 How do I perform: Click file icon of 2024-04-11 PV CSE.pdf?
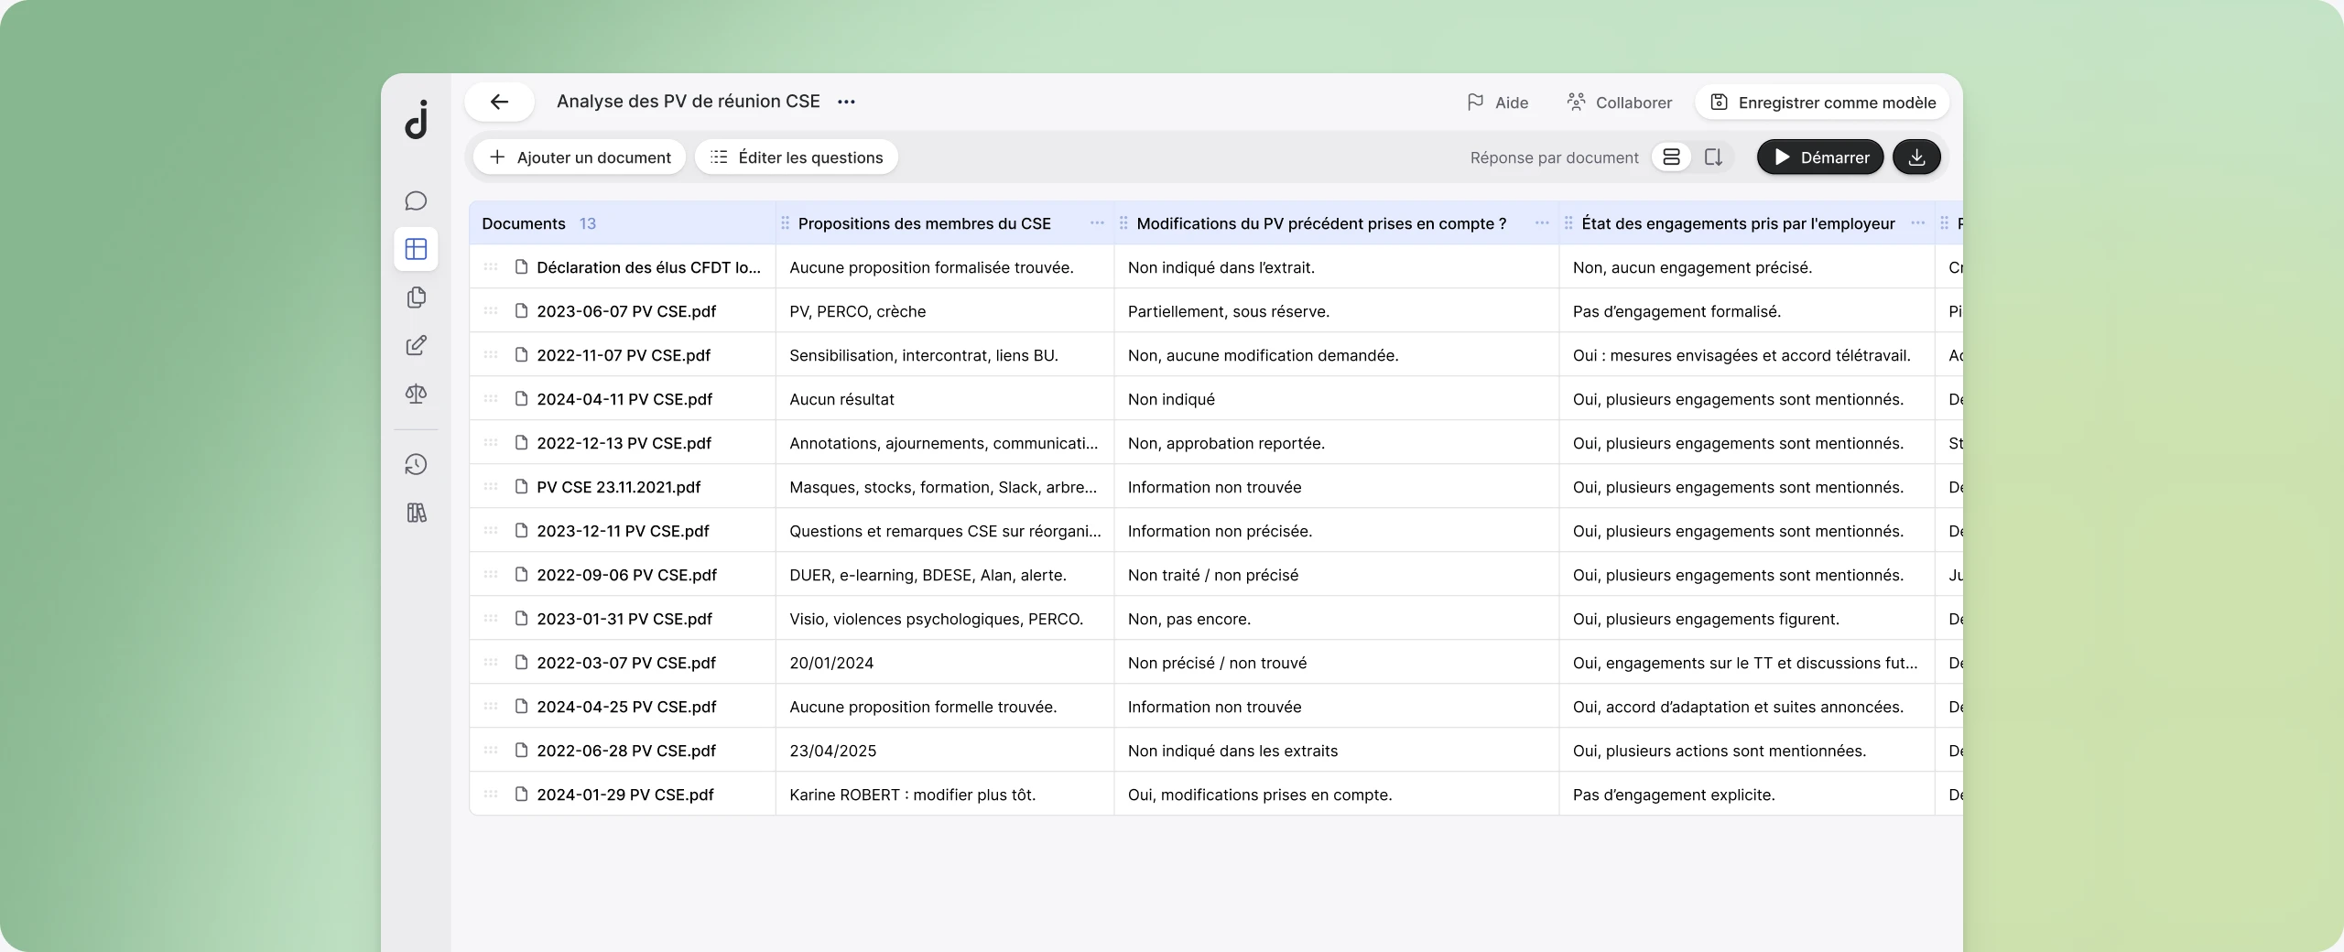tap(522, 399)
